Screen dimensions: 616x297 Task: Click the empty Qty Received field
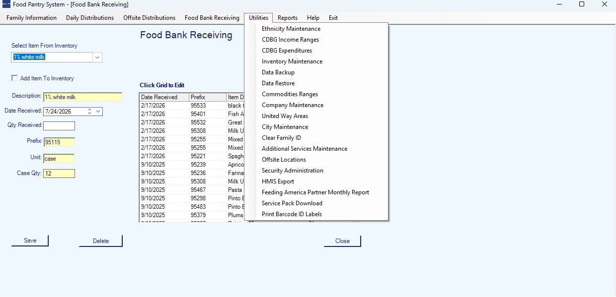pos(59,126)
